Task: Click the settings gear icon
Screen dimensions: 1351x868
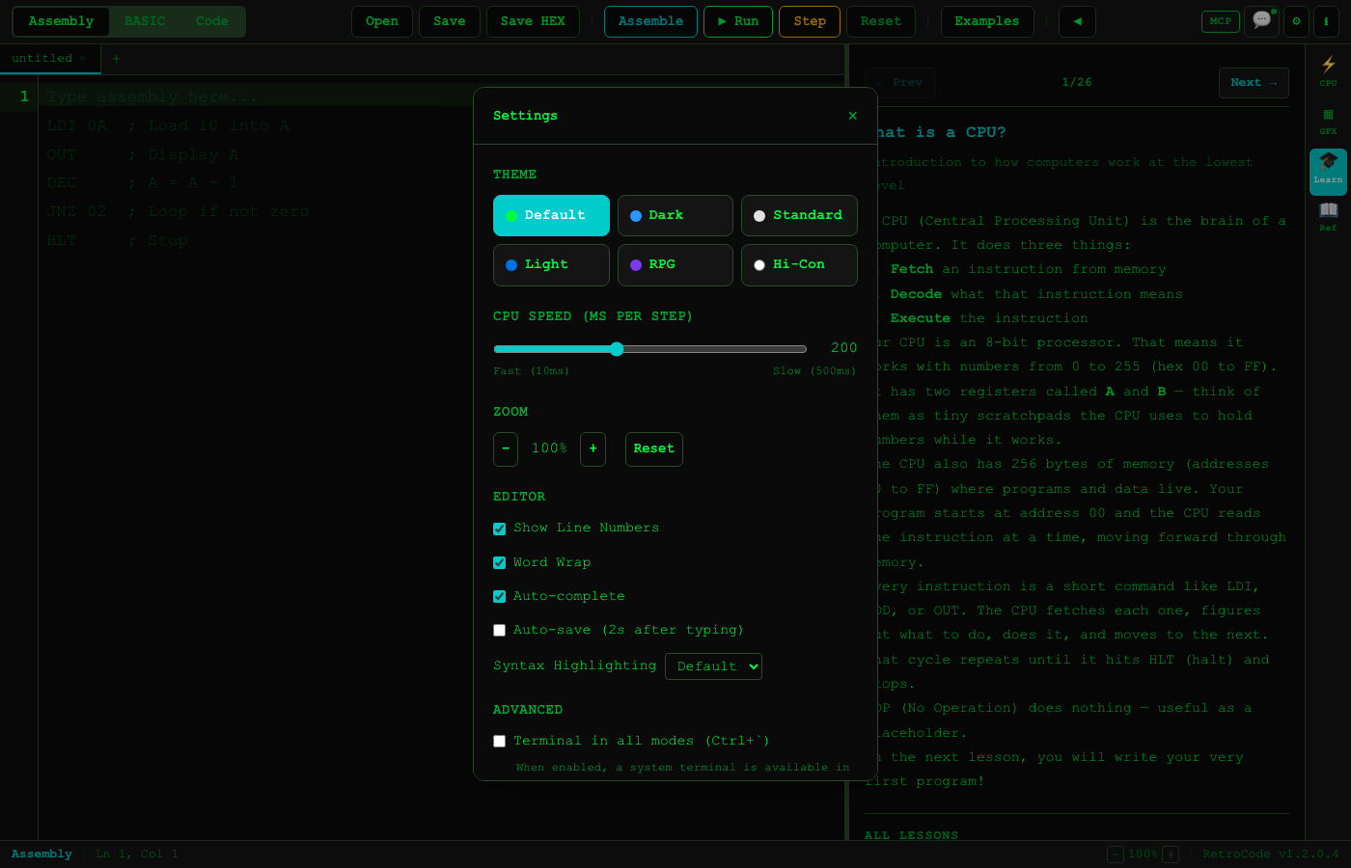Action: click(x=1296, y=21)
